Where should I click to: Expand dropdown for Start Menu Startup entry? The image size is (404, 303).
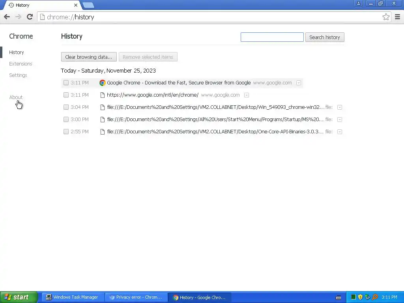[340, 120]
